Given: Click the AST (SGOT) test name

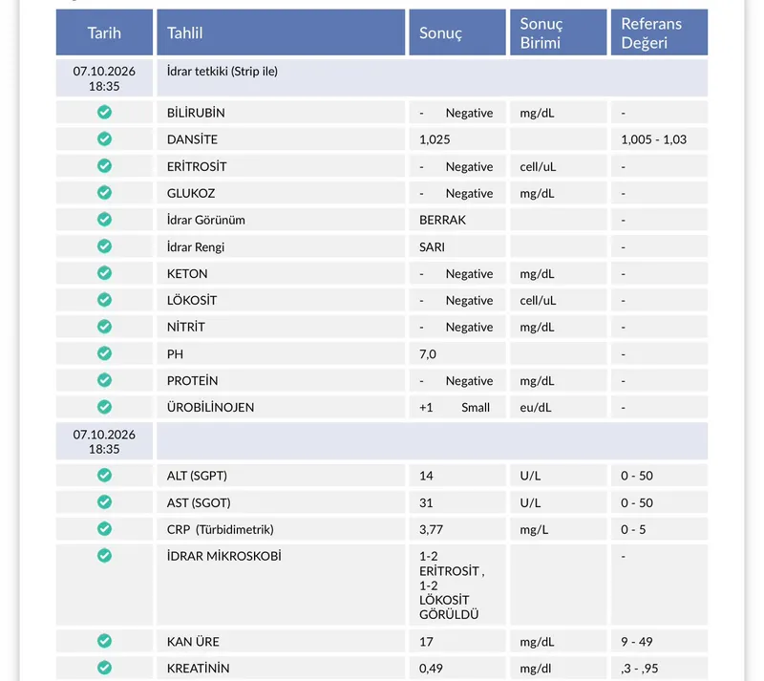Looking at the screenshot, I should point(199,502).
